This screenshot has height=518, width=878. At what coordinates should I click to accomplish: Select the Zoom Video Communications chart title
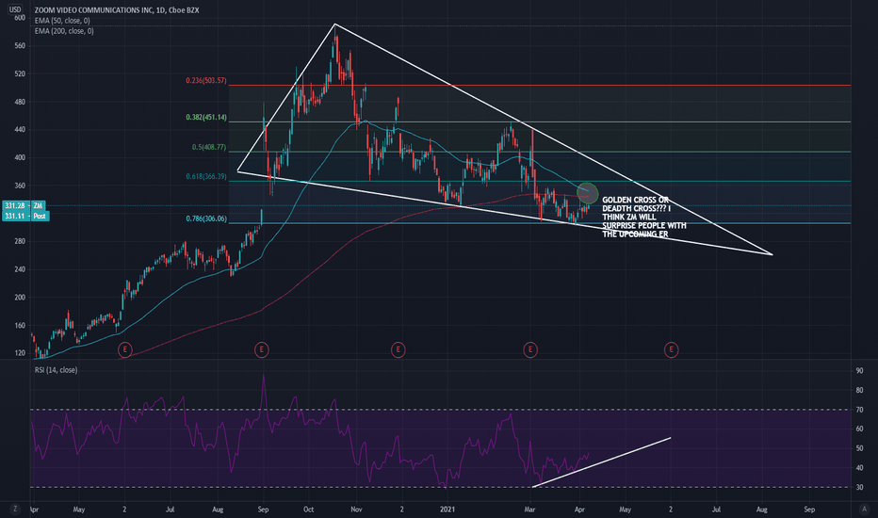pos(117,10)
